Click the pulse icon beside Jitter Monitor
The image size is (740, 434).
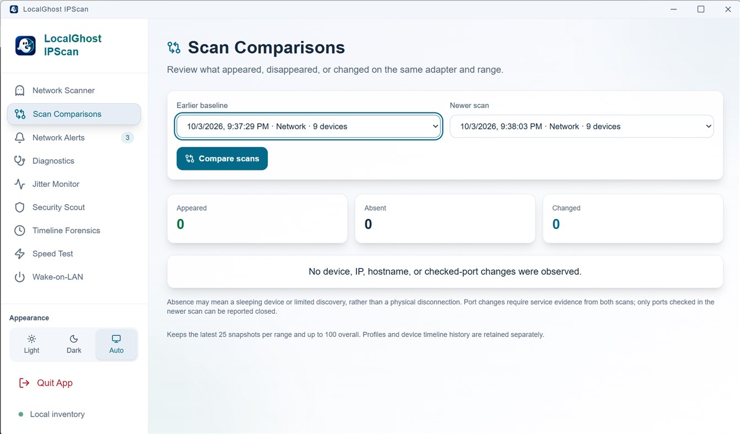(x=20, y=184)
